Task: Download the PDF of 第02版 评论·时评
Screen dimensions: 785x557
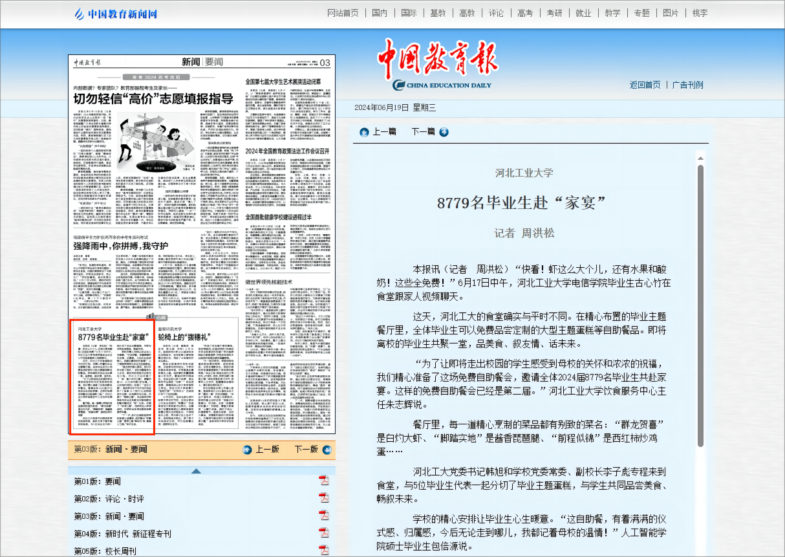Action: (x=323, y=497)
